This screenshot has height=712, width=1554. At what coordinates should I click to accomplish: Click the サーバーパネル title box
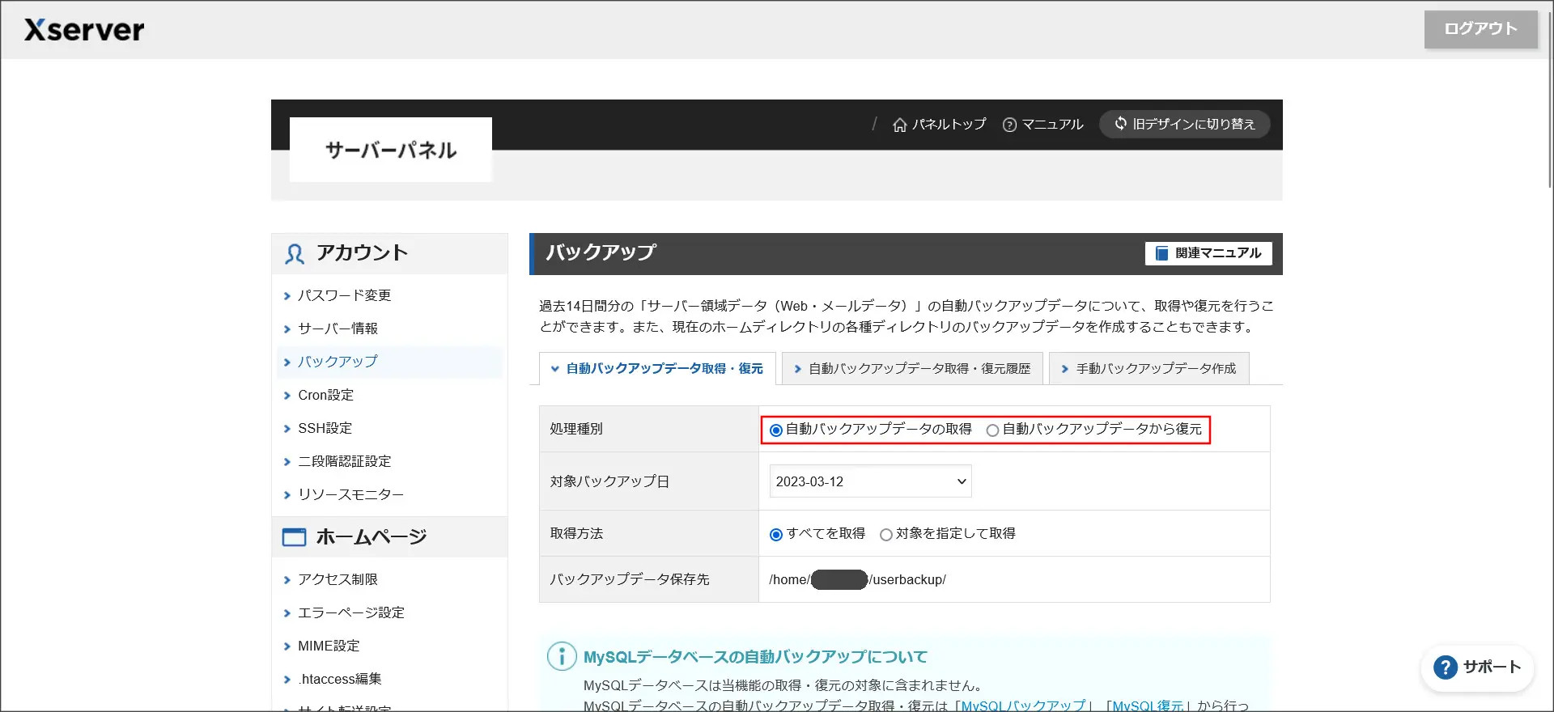click(391, 150)
